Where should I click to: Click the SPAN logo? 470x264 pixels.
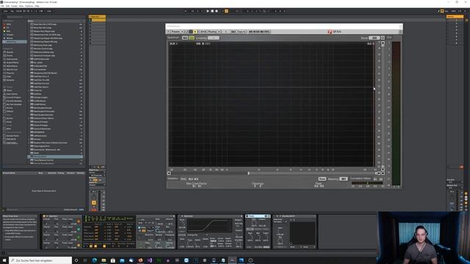335,32
